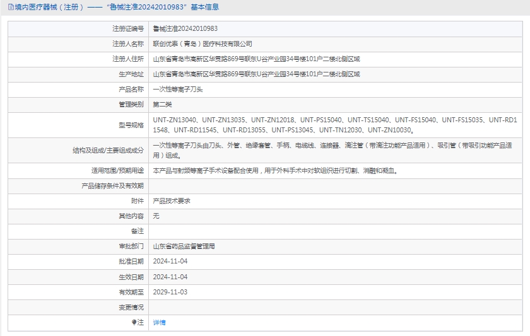Screen dimensions: 530x336
Task: Click the 型号规格 row label
Action: tap(131, 125)
